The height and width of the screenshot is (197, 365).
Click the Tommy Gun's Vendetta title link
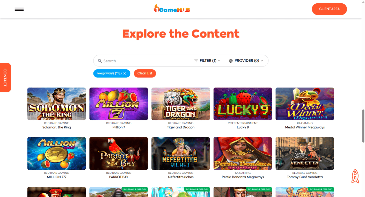(x=305, y=177)
